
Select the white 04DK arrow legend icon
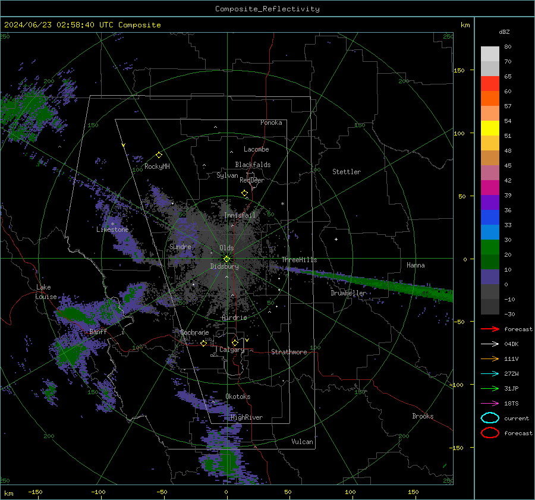(x=490, y=344)
